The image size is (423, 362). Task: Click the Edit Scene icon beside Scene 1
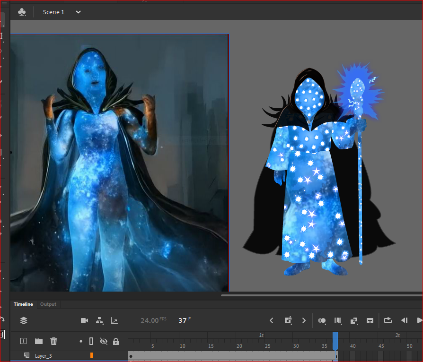coord(22,12)
